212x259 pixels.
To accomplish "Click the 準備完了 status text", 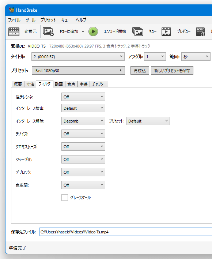I will [x=18, y=248].
